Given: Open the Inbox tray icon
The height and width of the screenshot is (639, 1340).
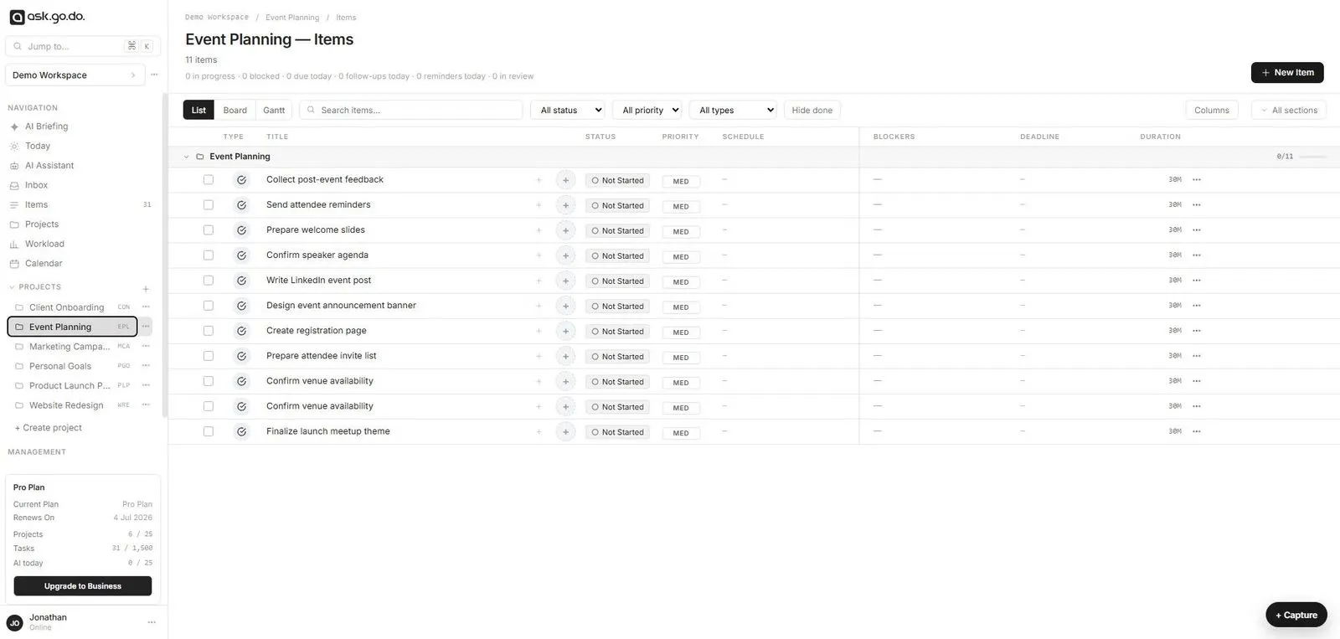Looking at the screenshot, I should (x=14, y=185).
